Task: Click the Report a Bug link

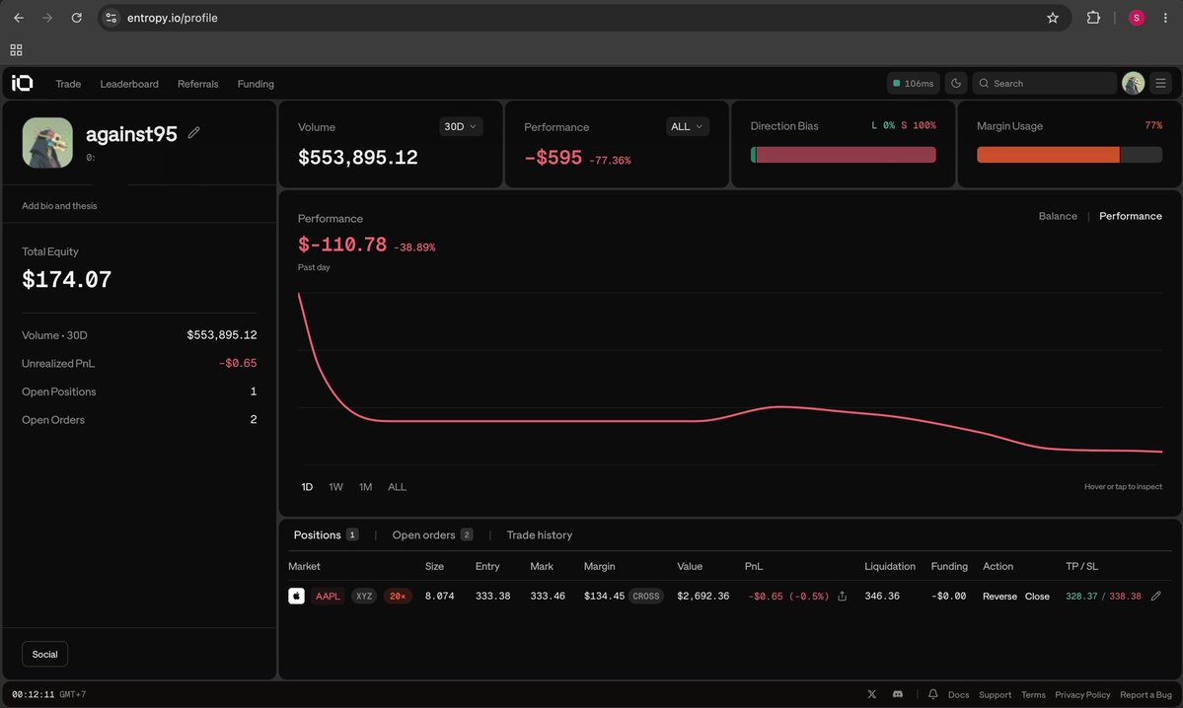Action: click(1146, 694)
